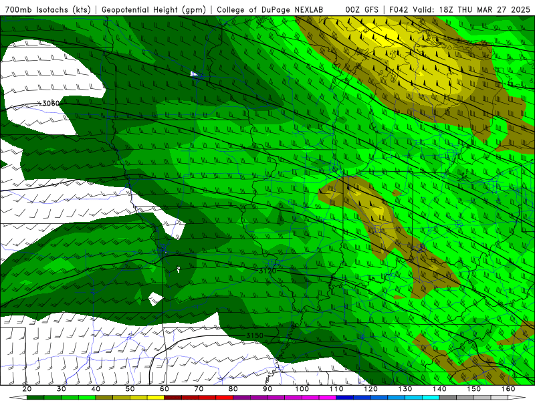Viewport: 535px width, 401px height.
Task: Click the 60 value on the color scale
Action: [165, 389]
